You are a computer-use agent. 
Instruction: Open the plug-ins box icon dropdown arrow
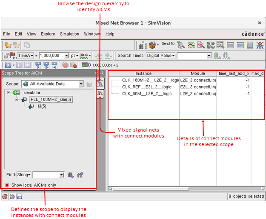click(158, 45)
